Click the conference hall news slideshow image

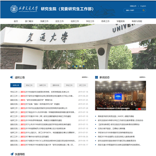tap(120, 95)
